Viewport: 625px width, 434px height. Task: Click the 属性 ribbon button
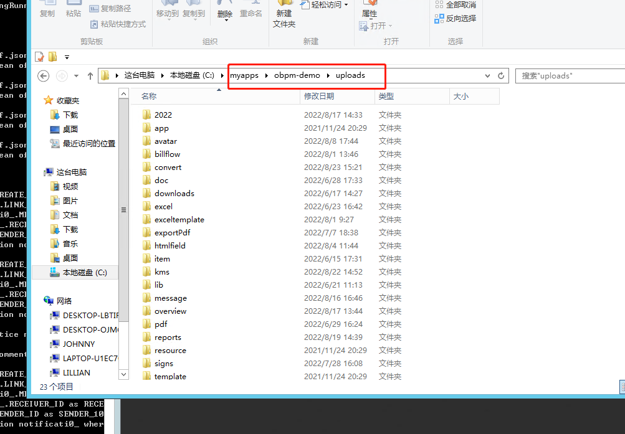pyautogui.click(x=369, y=10)
